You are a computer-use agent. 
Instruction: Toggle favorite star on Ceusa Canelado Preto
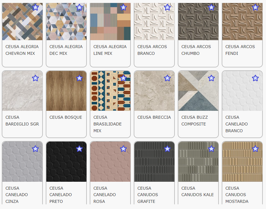(79, 149)
